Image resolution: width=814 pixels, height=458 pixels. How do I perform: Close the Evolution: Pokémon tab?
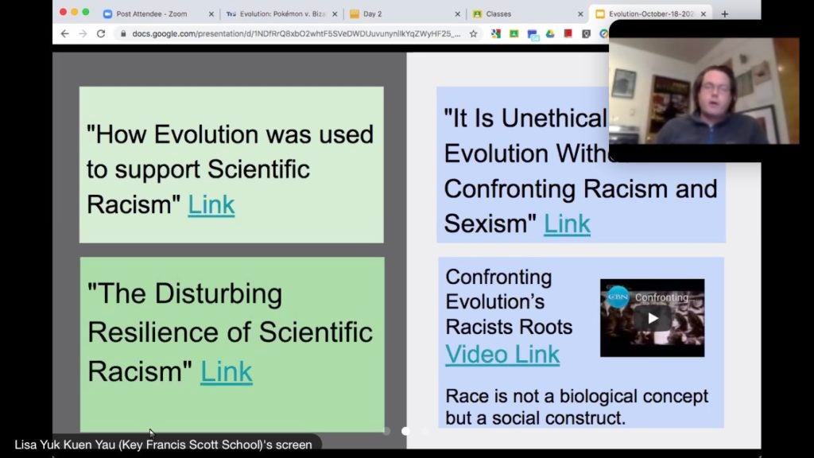[x=335, y=14]
